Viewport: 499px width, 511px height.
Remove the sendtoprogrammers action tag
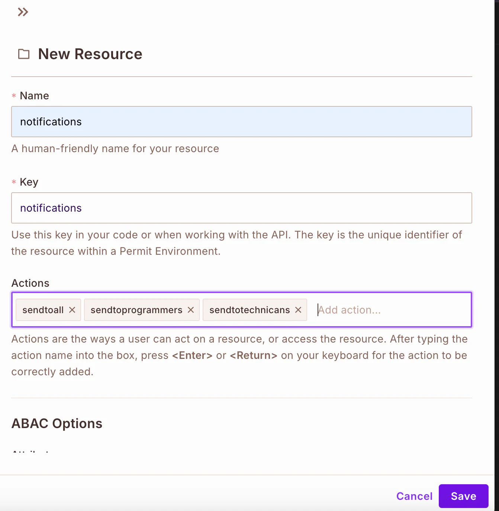pos(191,310)
